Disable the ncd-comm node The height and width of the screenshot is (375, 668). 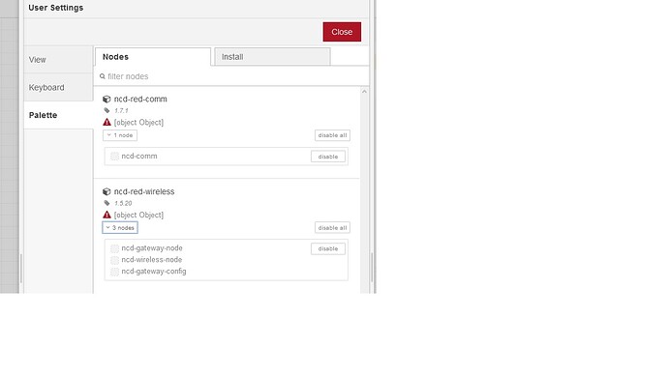(x=328, y=157)
